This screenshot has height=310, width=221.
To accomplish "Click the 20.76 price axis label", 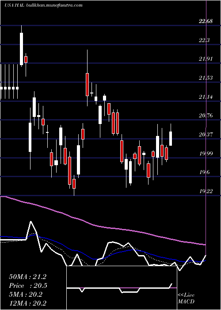I will (206, 116).
